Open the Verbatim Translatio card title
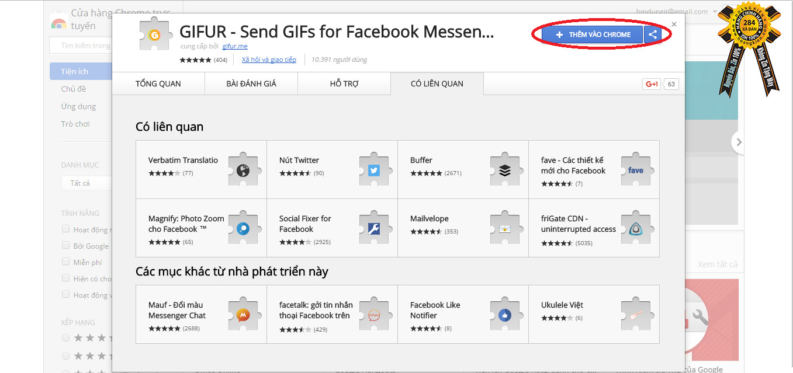 coord(183,160)
